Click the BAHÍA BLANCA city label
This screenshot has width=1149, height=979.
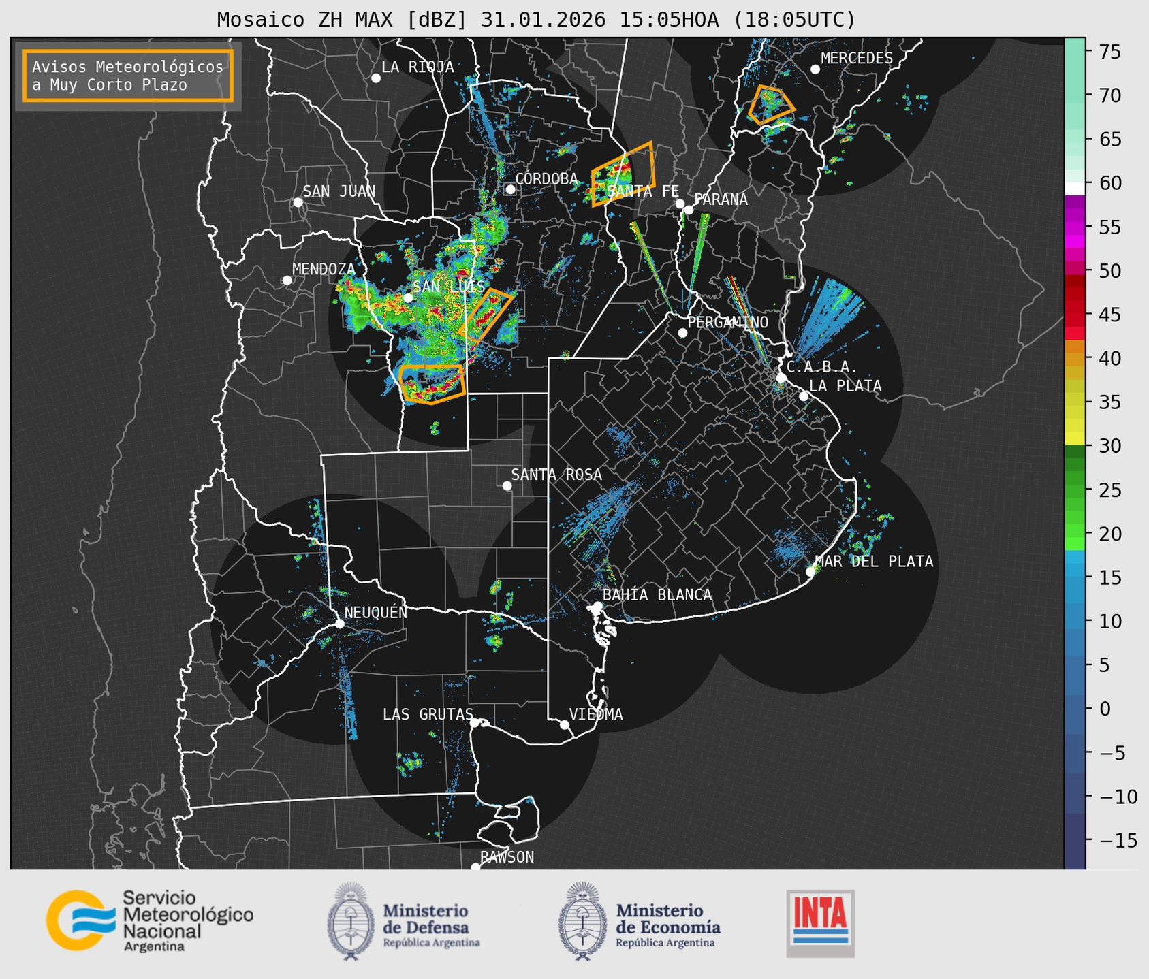point(657,594)
